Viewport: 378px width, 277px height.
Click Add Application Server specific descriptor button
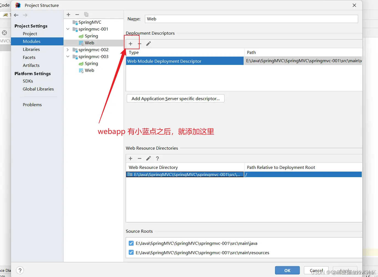click(x=176, y=98)
